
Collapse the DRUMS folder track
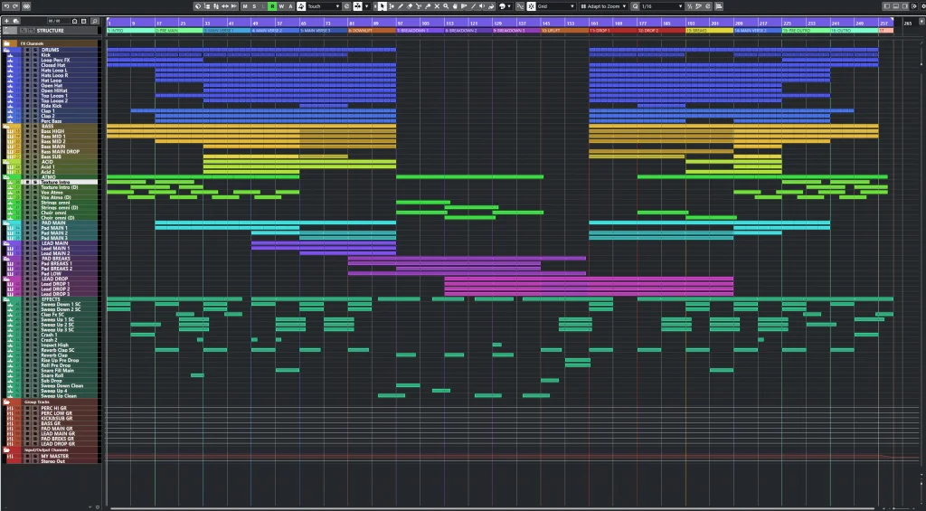pyautogui.click(x=6, y=50)
